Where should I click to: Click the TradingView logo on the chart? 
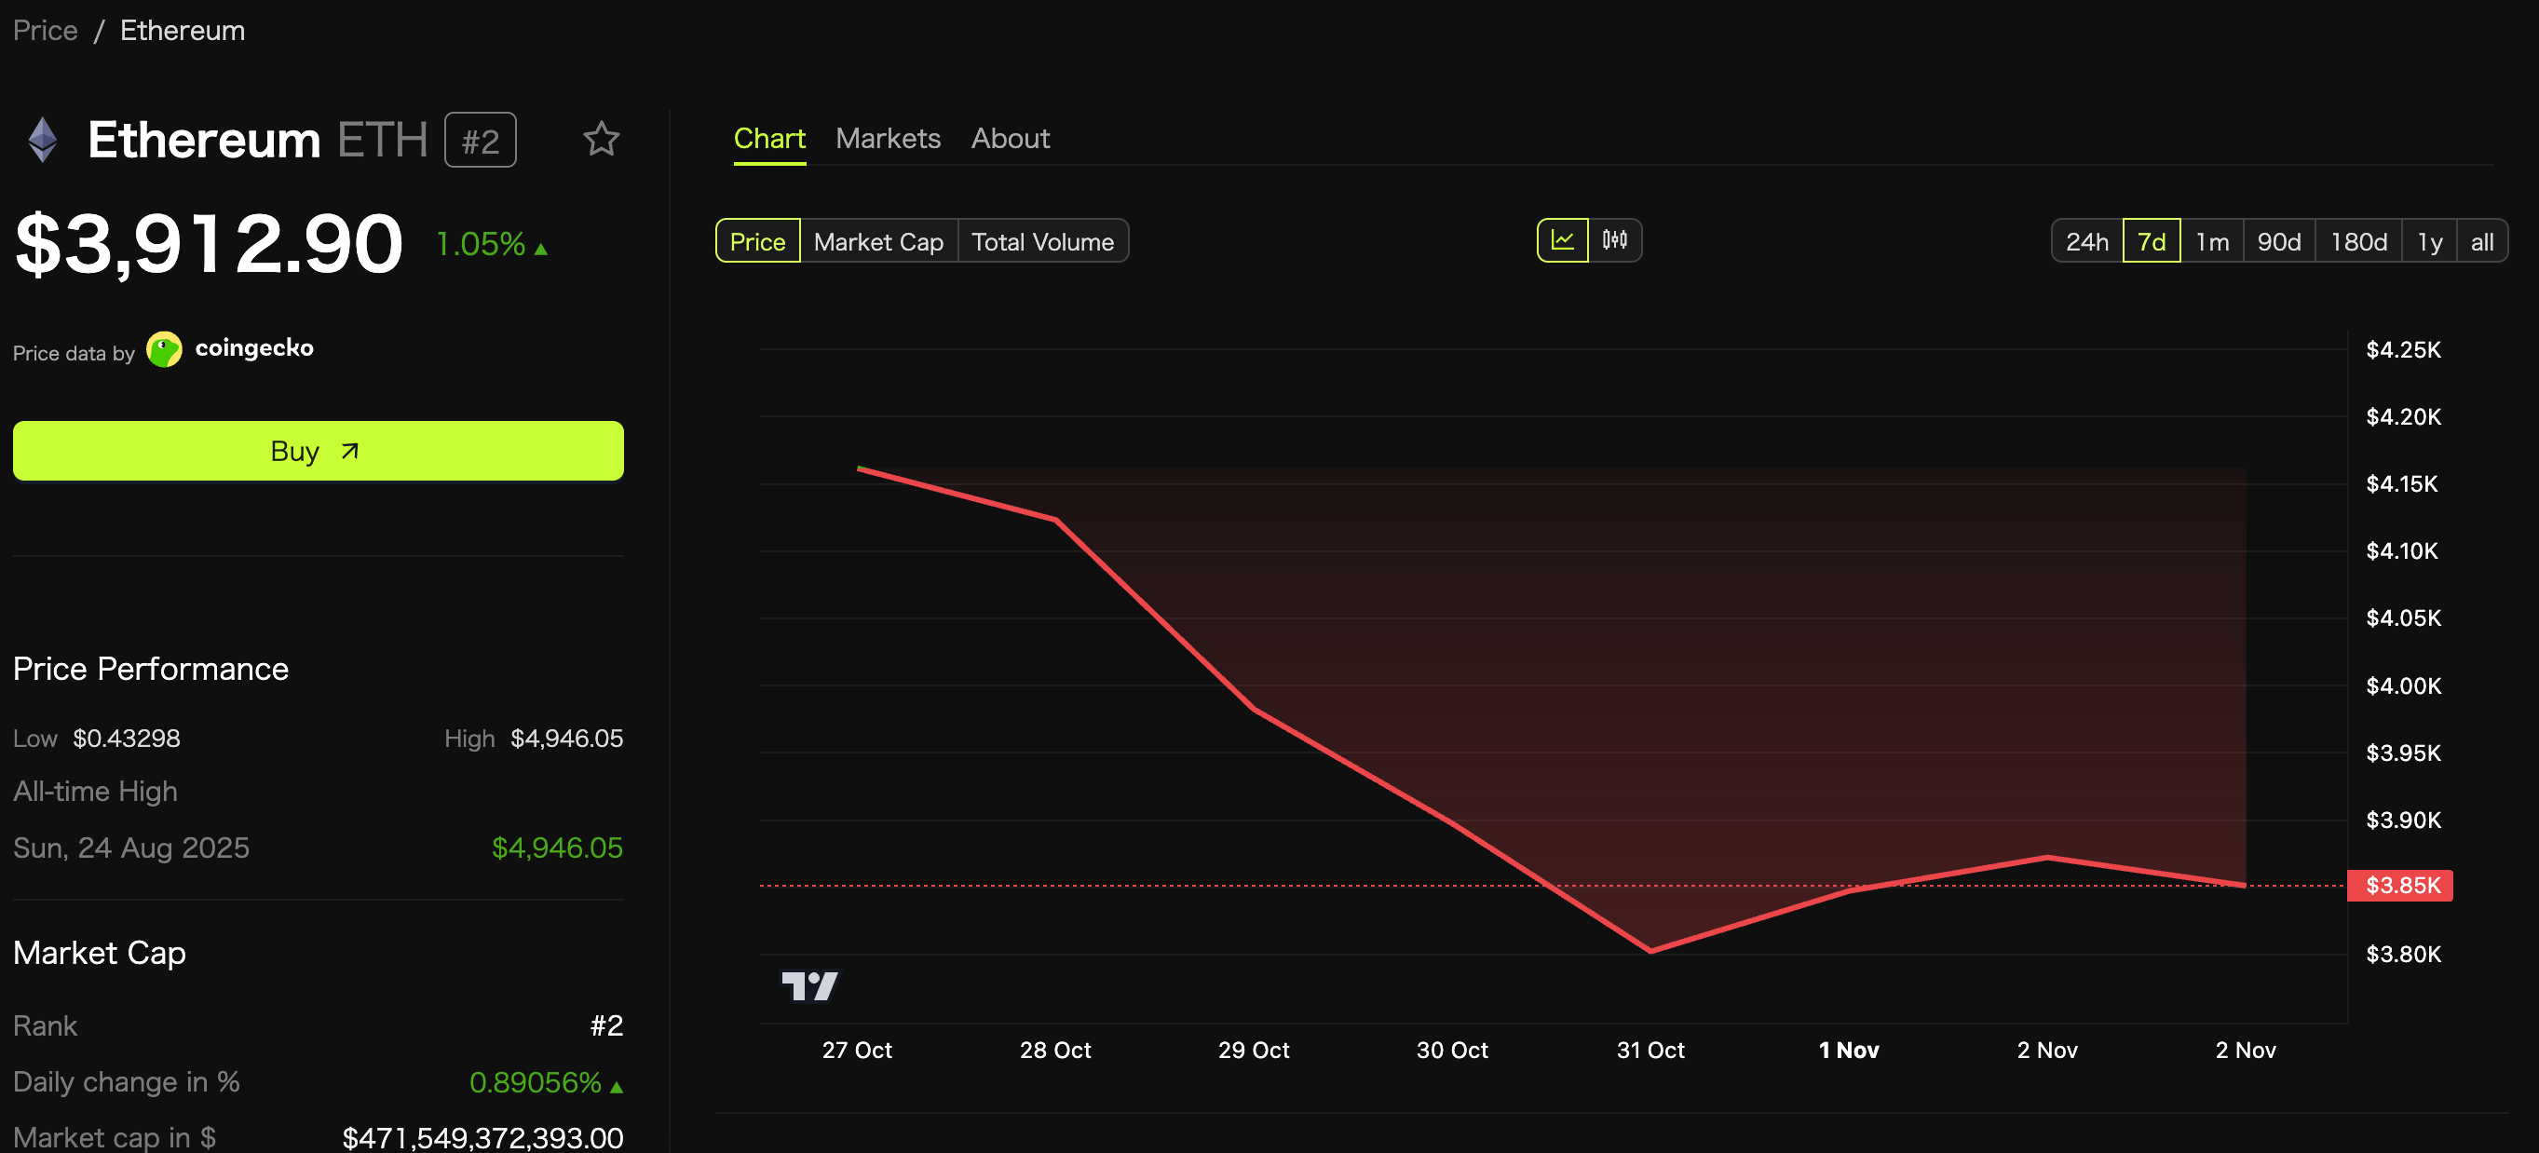pos(809,984)
